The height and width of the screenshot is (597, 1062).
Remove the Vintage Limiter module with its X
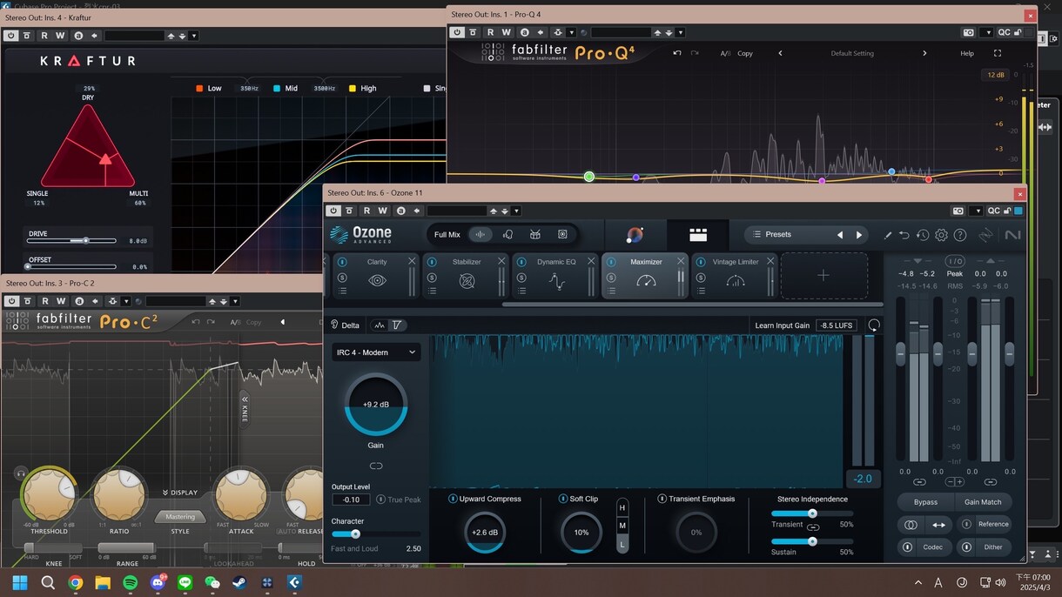[x=770, y=261]
